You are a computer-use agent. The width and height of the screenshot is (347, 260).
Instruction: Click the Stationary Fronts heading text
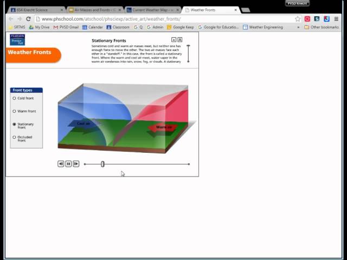pos(108,41)
